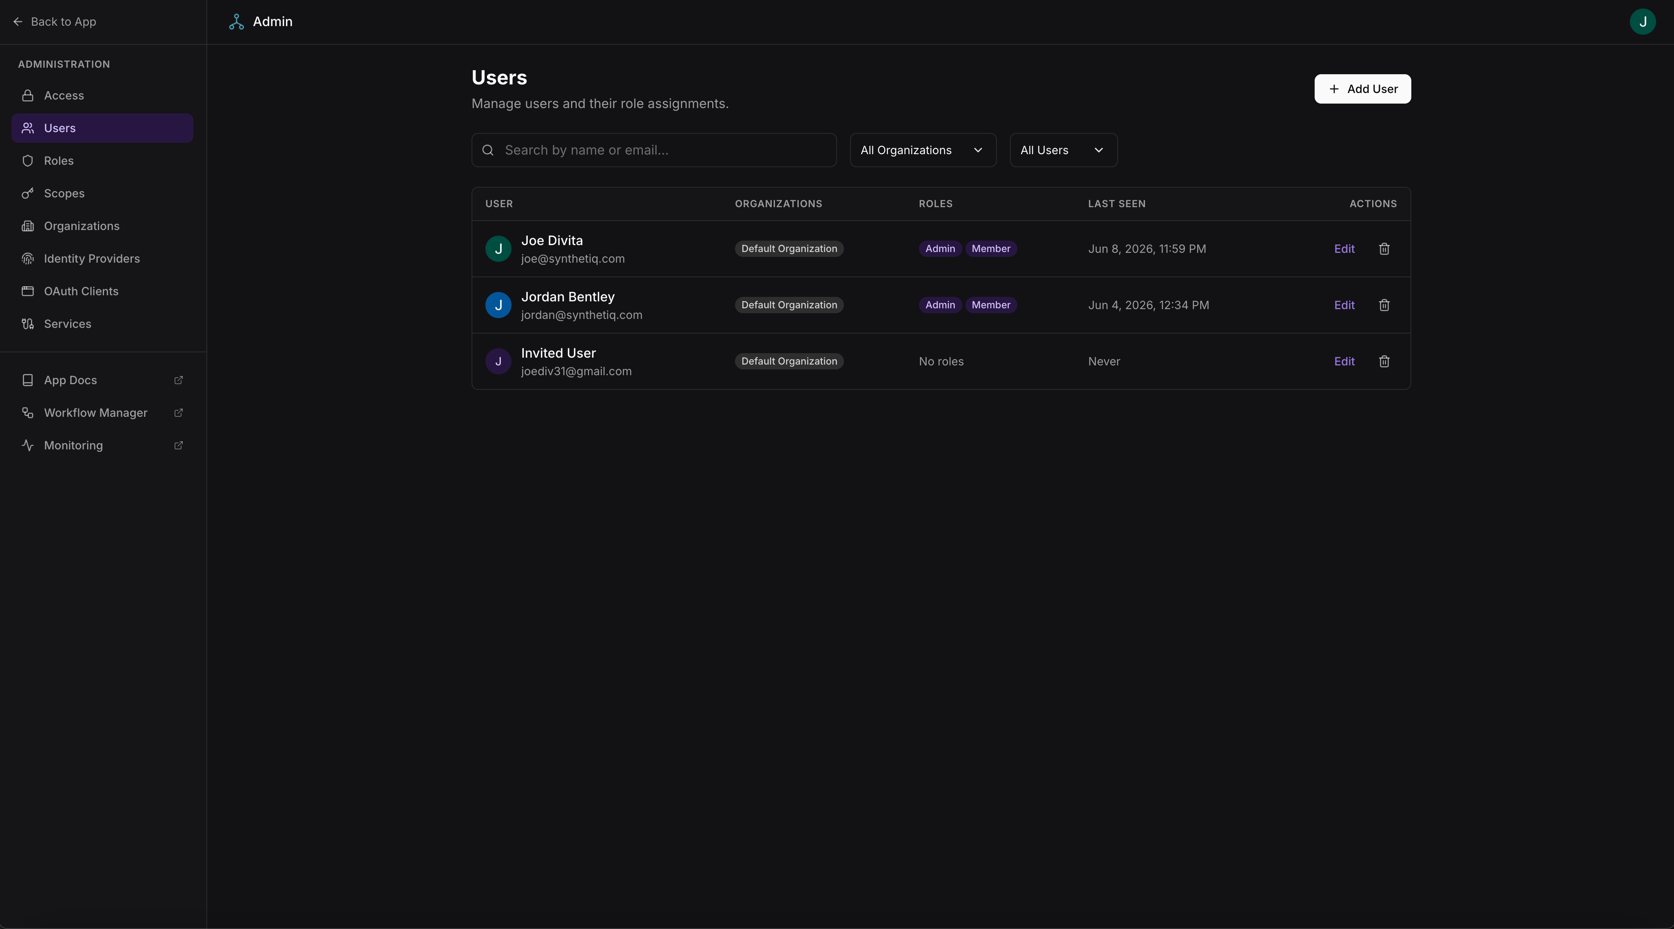Click the ORGANIZATIONS column header
1674x929 pixels.
[779, 204]
